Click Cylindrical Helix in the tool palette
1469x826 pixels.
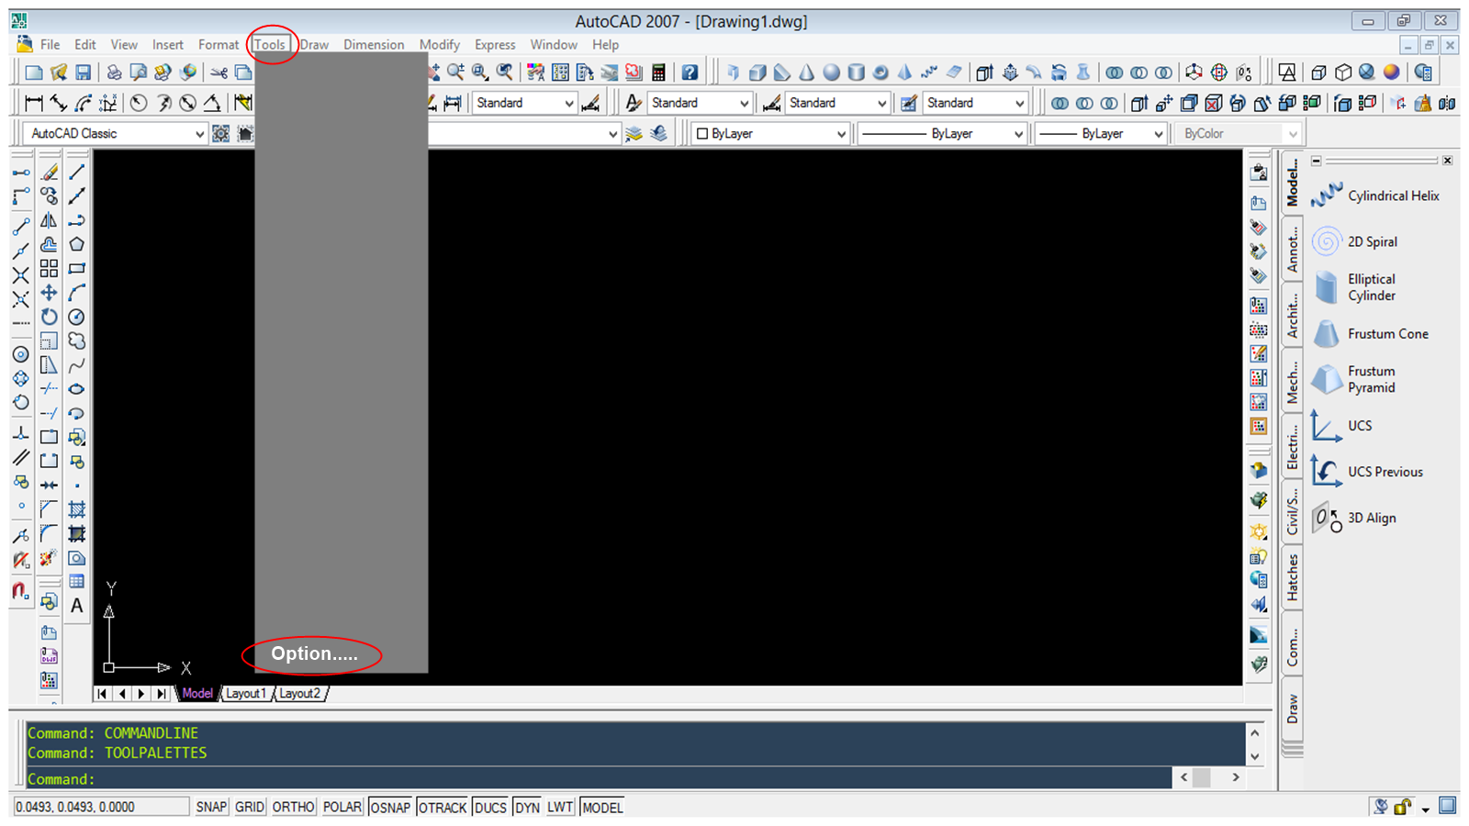[1375, 195]
